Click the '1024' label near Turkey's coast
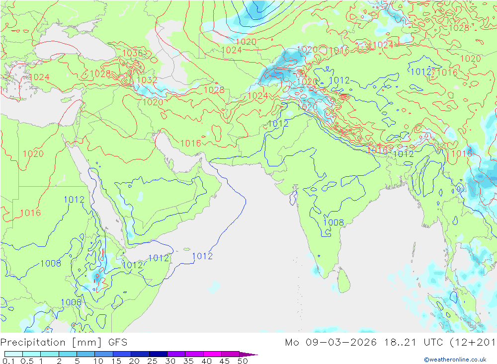497x364 pixels. coord(39,77)
